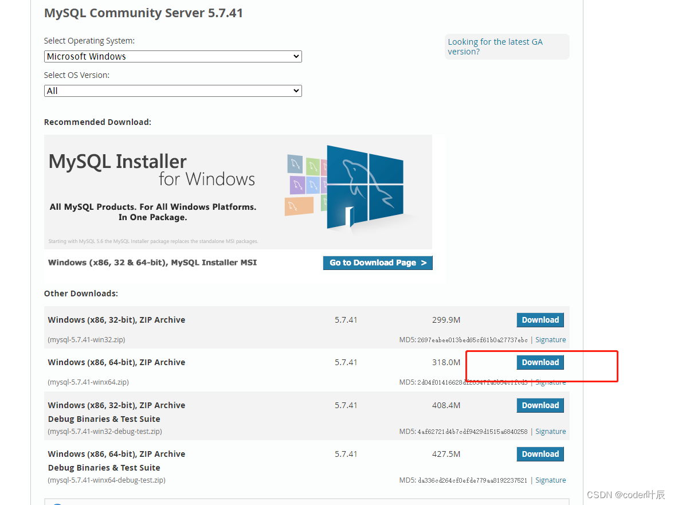
Task: Click the '408.4M' file size
Action: click(446, 405)
